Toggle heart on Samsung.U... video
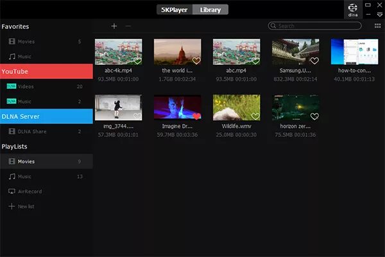Image resolution: width=385 pixels, height=257 pixels. pos(314,61)
